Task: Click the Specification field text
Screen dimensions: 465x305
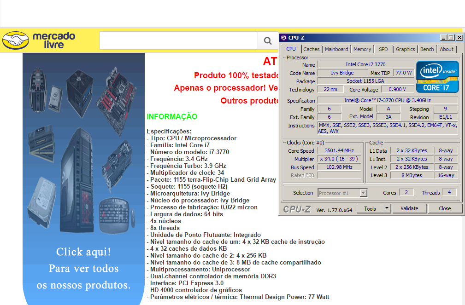Action: (x=387, y=100)
